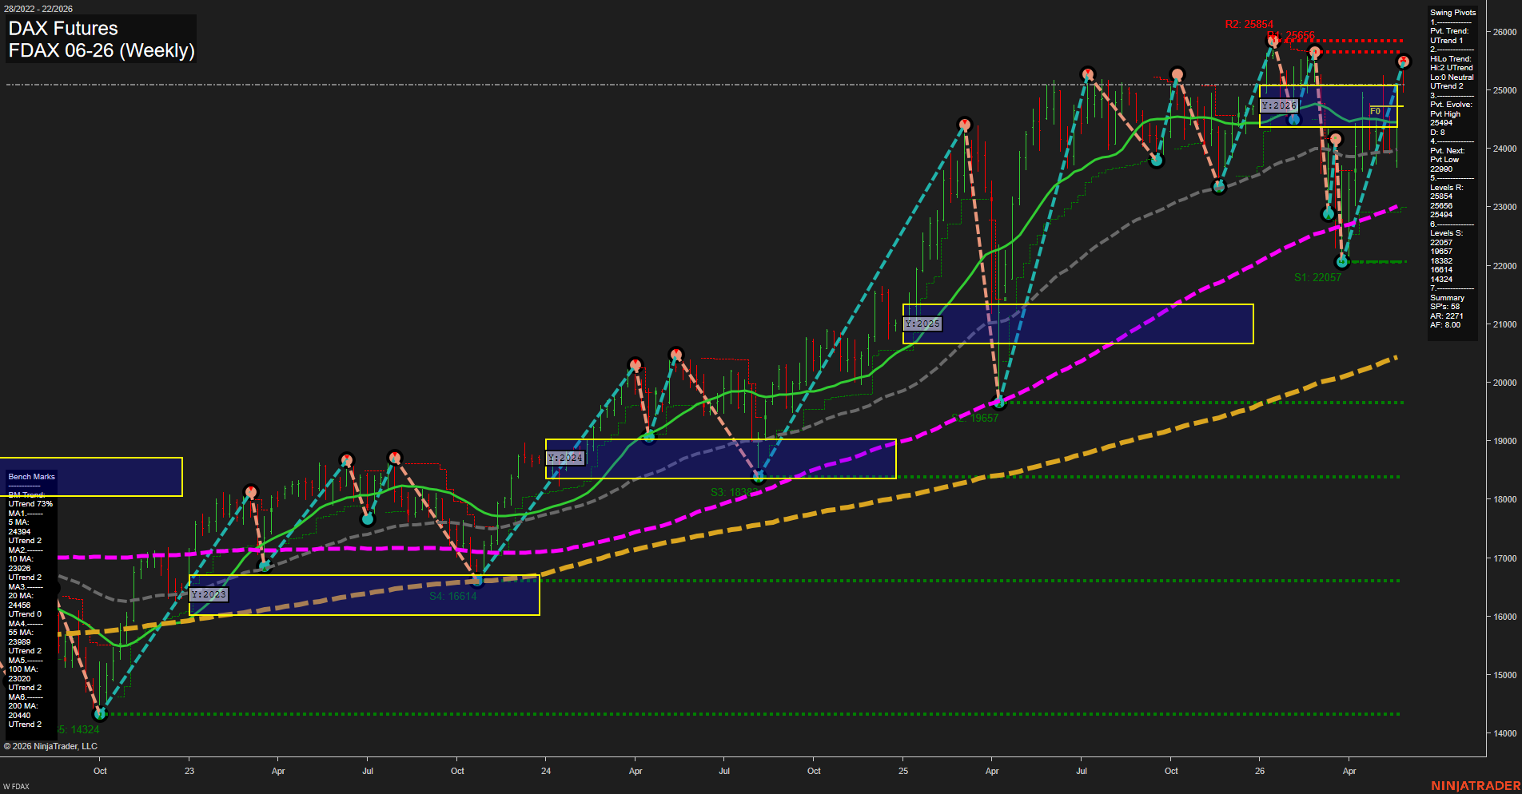Screen dimensions: 1522x794
Task: Click the 'F0' label in the 2026 box
Action: 1375,111
